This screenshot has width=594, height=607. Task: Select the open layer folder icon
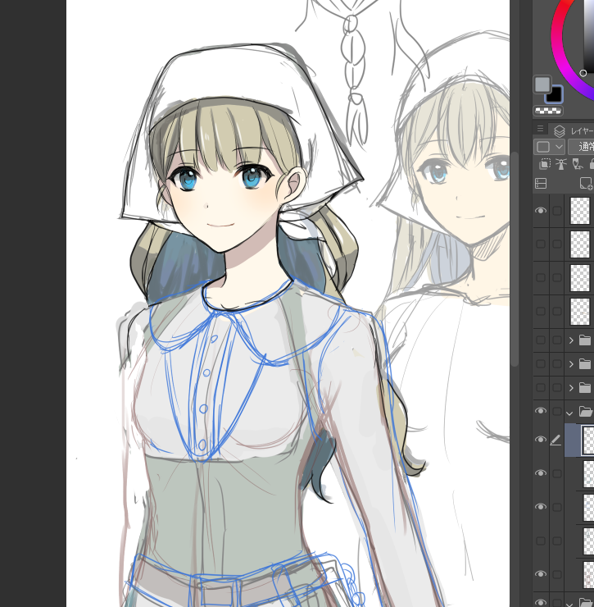tap(586, 411)
